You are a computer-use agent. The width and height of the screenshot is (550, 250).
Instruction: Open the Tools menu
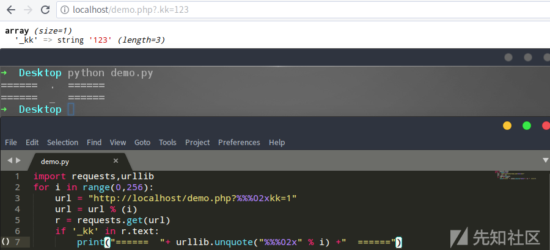point(167,142)
